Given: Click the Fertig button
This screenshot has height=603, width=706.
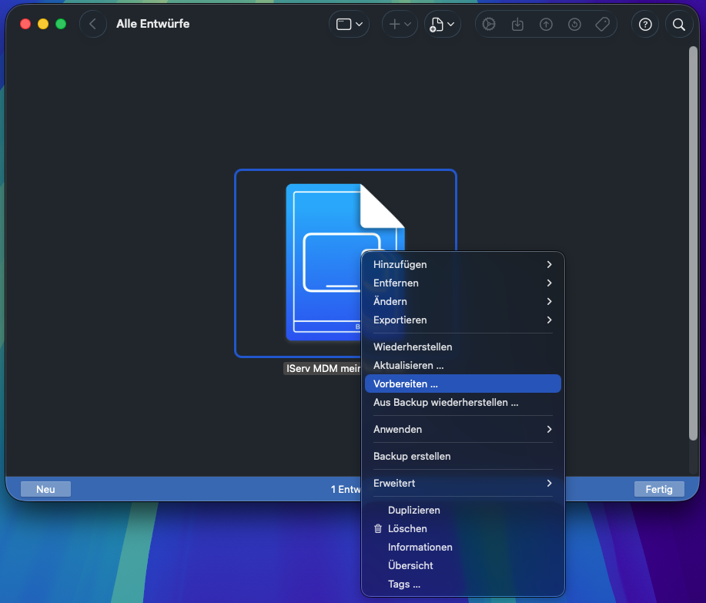Looking at the screenshot, I should [x=659, y=489].
